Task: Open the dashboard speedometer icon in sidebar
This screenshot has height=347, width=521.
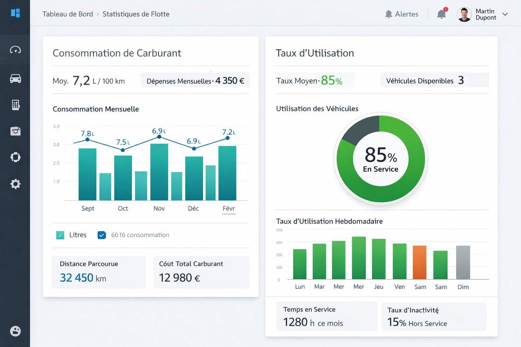Action: (15, 49)
